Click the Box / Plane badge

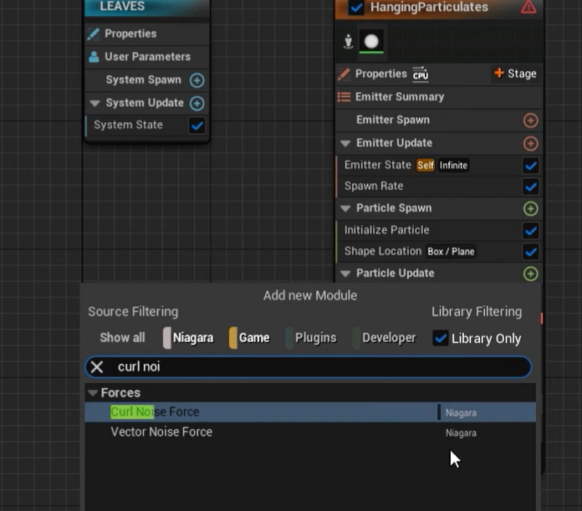tap(451, 252)
